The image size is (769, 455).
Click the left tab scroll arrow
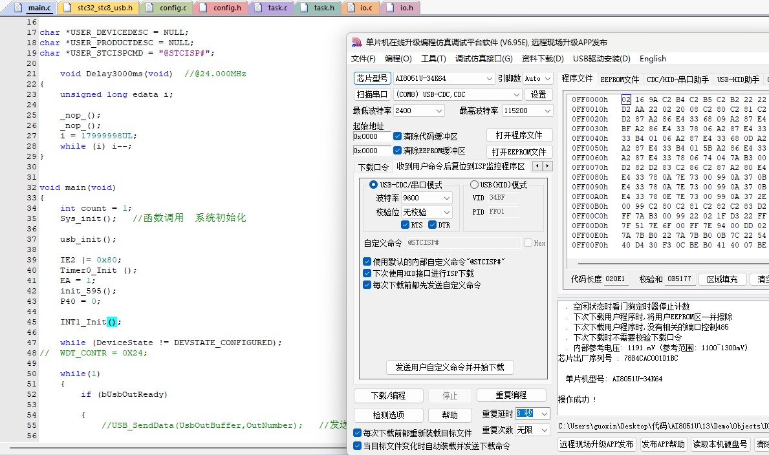click(x=537, y=165)
